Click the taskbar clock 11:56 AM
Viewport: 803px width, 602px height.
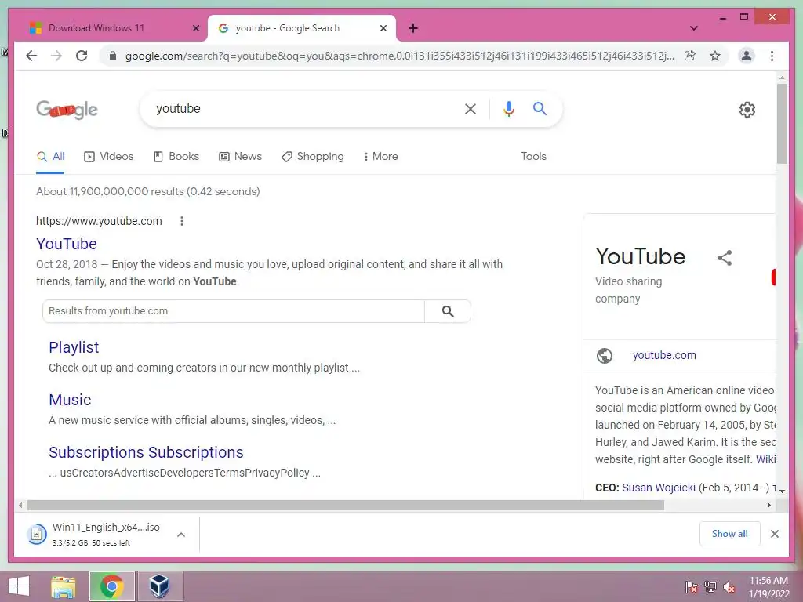click(x=768, y=581)
